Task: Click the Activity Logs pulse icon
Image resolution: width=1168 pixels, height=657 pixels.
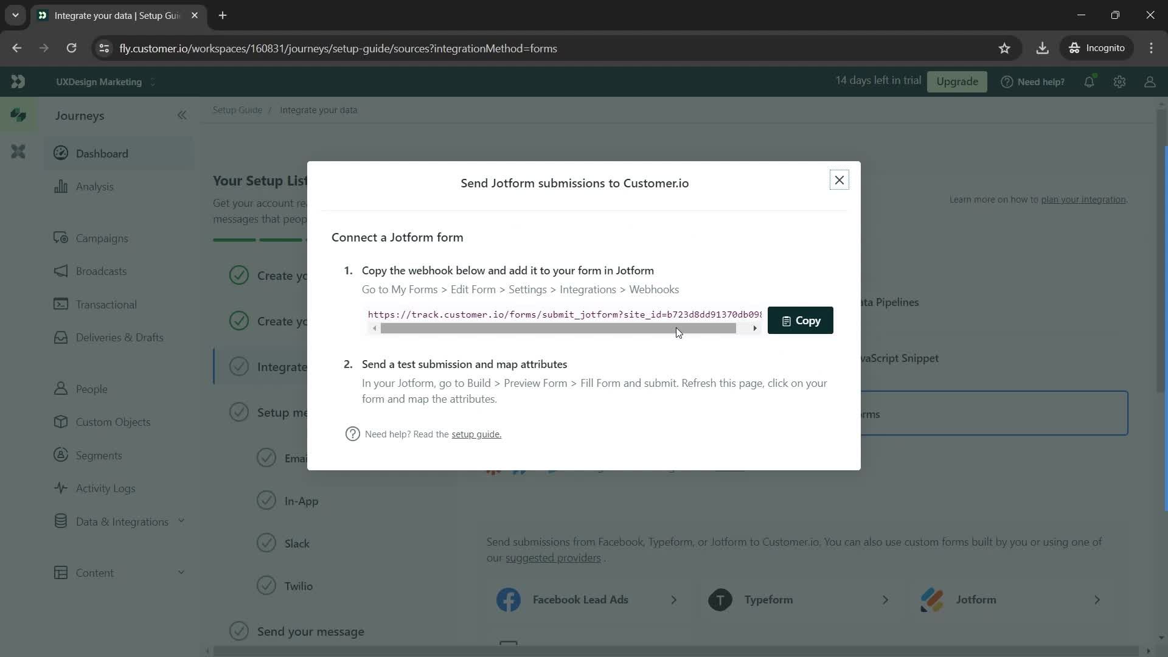Action: coord(61,488)
